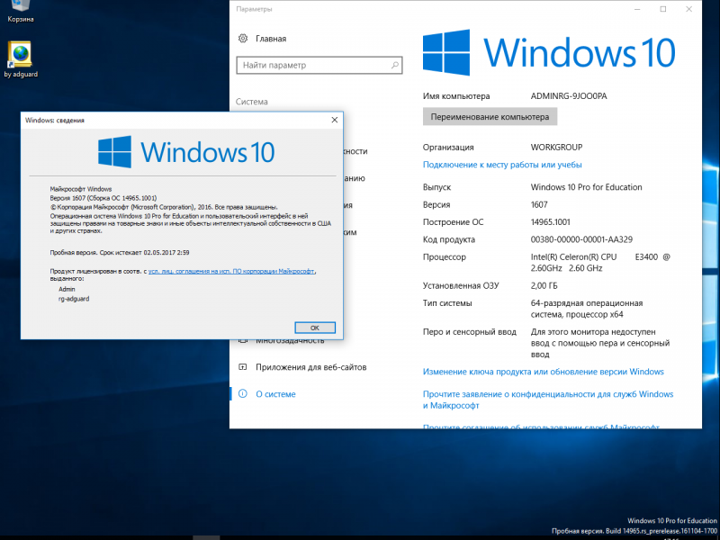
Task: Click the info icon next to О системе
Action: point(243,393)
